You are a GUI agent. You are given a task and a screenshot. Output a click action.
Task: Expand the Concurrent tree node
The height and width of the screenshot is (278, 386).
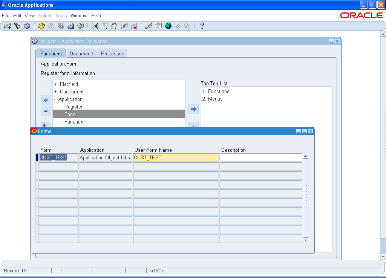click(56, 92)
